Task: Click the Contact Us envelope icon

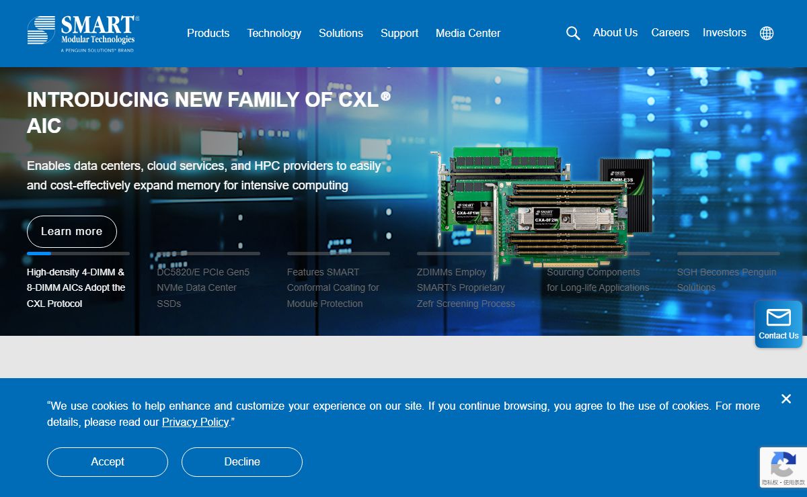Action: 779,318
